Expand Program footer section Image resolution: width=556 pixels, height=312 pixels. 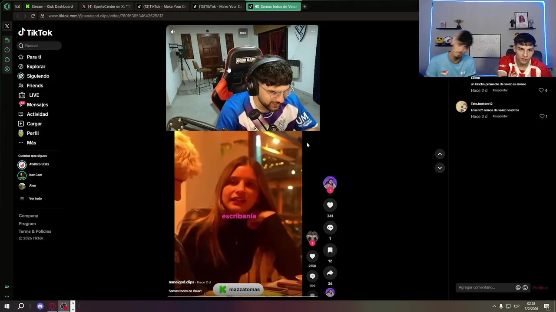(27, 224)
